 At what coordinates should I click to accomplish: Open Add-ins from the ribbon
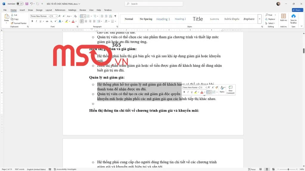(x=283, y=18)
